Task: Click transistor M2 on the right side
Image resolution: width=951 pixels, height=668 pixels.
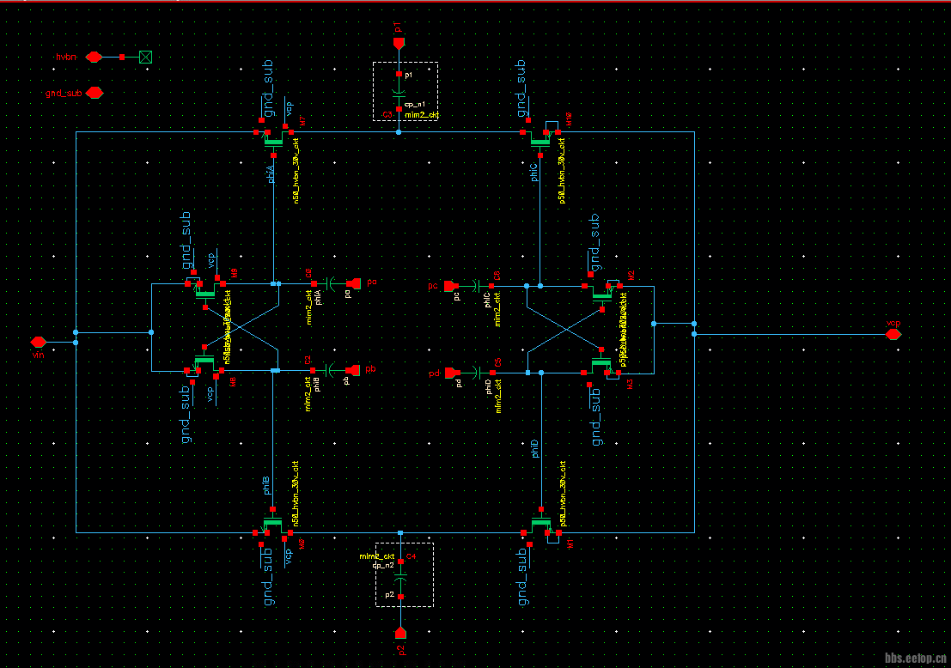Action: pyautogui.click(x=601, y=290)
